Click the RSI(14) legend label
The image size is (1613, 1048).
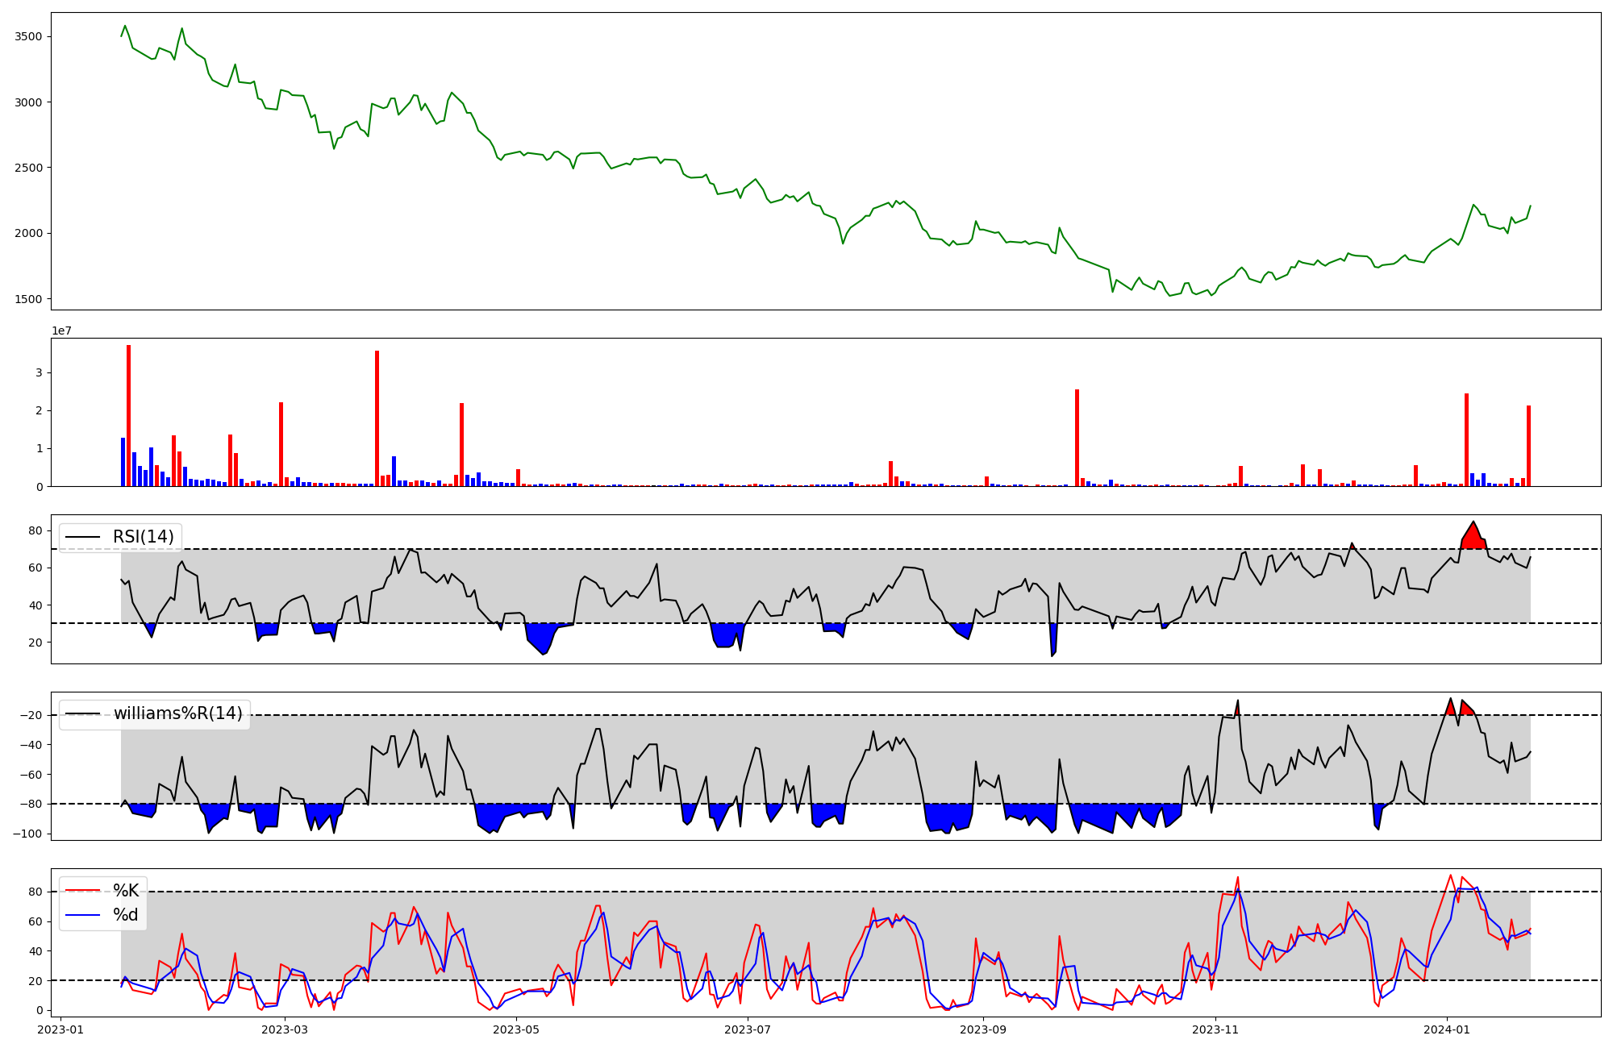(x=143, y=537)
